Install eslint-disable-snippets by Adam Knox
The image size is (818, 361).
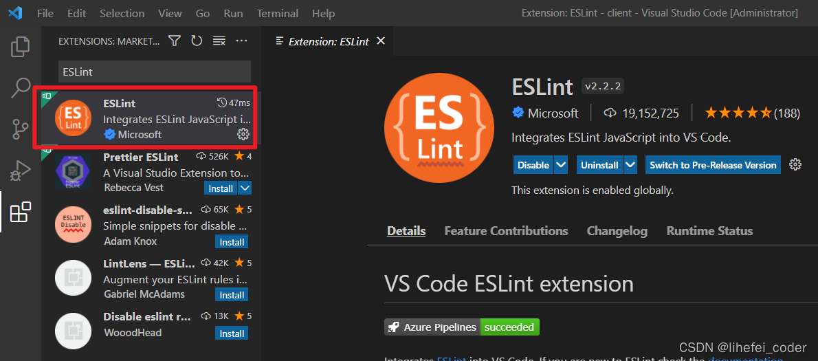point(231,241)
